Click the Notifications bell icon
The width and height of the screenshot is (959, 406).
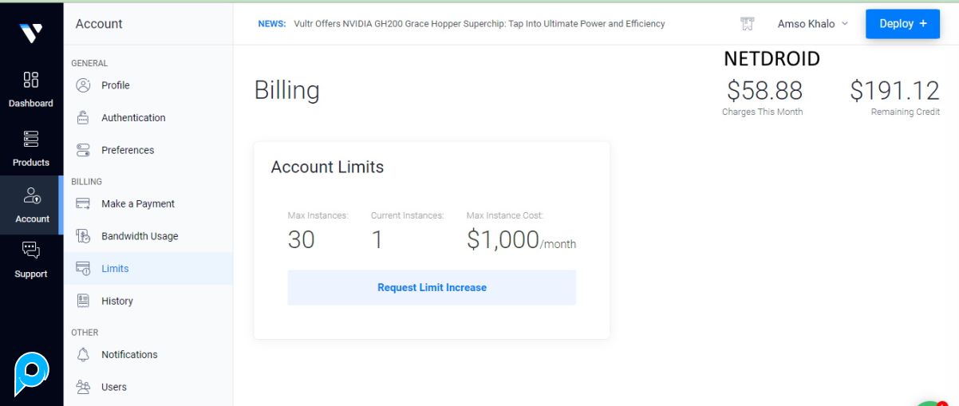tap(83, 355)
